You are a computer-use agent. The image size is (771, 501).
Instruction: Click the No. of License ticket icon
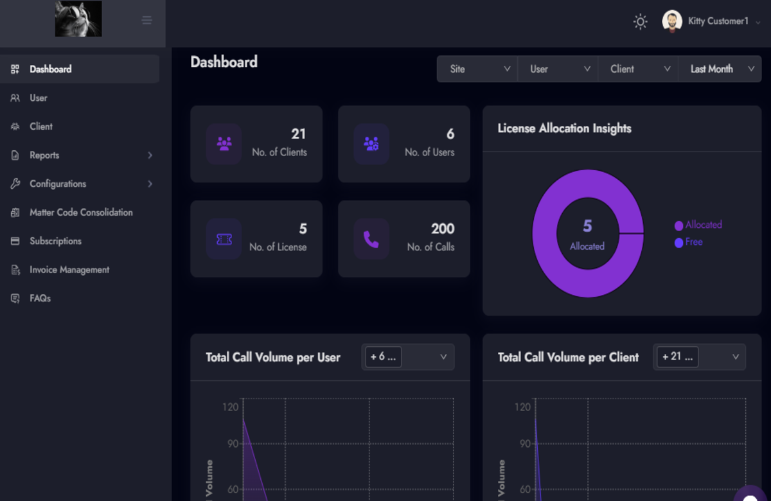(224, 239)
